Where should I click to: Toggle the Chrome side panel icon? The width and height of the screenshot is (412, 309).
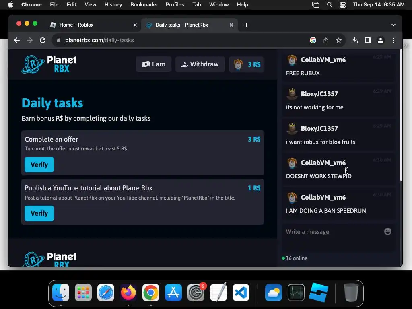tap(368, 40)
